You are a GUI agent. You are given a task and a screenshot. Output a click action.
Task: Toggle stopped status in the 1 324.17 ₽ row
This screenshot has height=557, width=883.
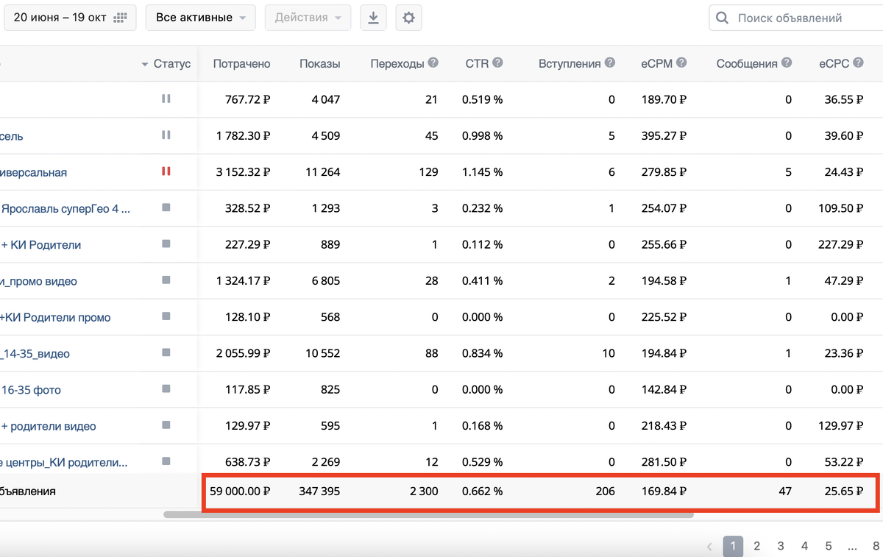tap(166, 280)
